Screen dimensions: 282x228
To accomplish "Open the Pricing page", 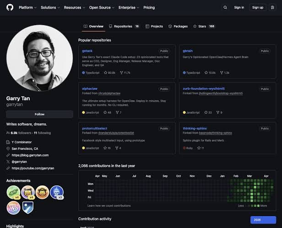I will coord(149,7).
